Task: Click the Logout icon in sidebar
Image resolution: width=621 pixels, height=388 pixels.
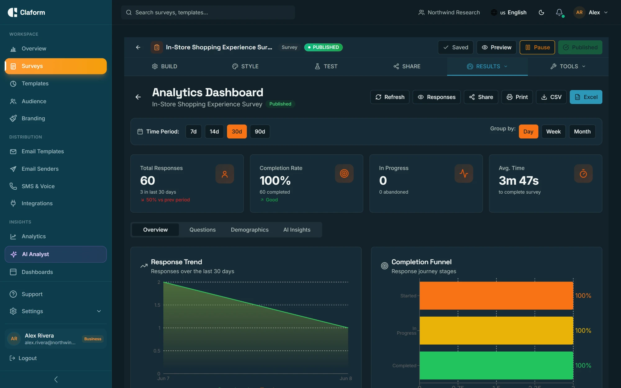Action: tap(12, 358)
